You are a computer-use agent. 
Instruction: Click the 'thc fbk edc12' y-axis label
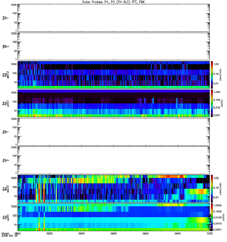point(5,189)
